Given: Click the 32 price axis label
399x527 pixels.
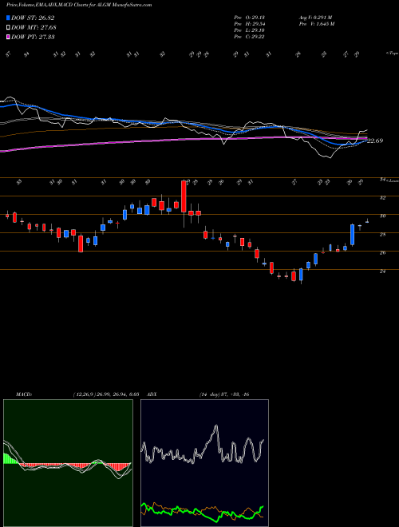Looking at the screenshot, I should 382,198.
